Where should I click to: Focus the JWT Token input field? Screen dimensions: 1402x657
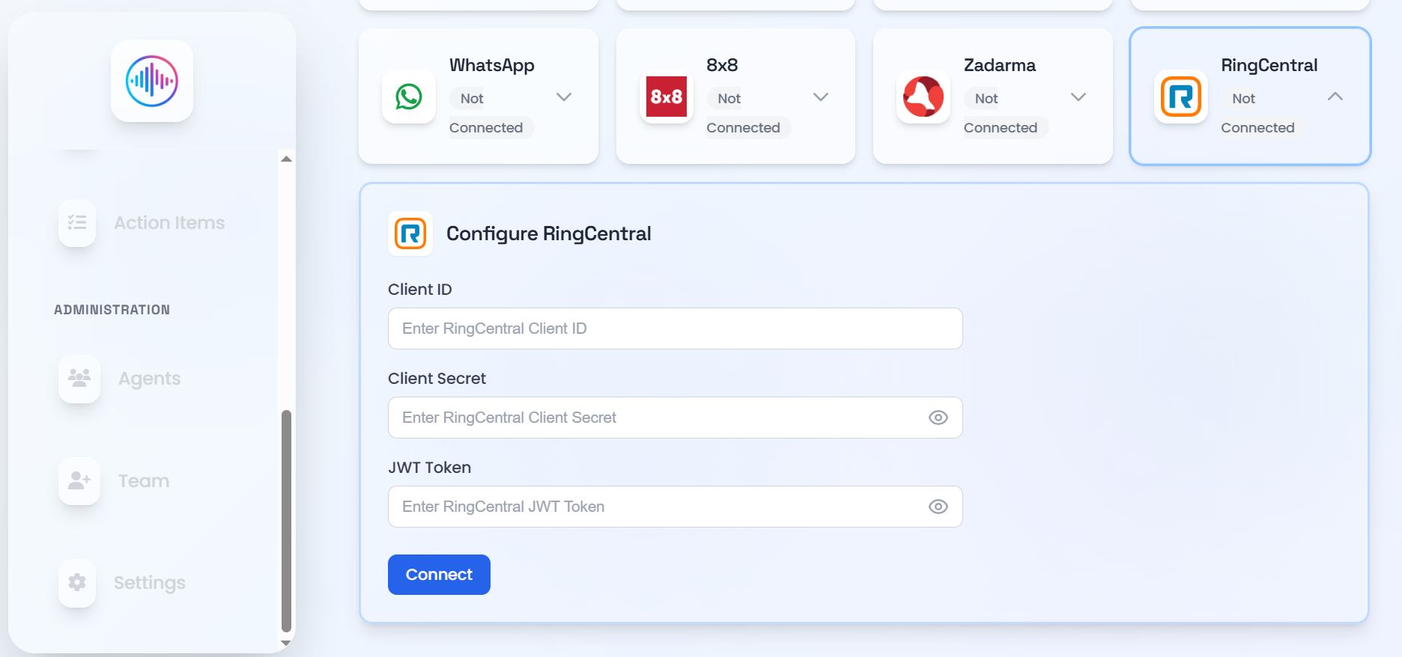[x=675, y=507]
